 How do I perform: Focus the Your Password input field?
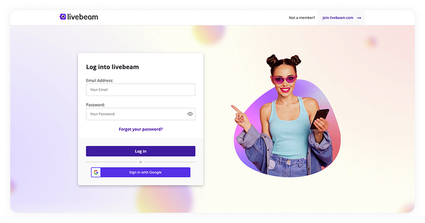click(x=141, y=114)
